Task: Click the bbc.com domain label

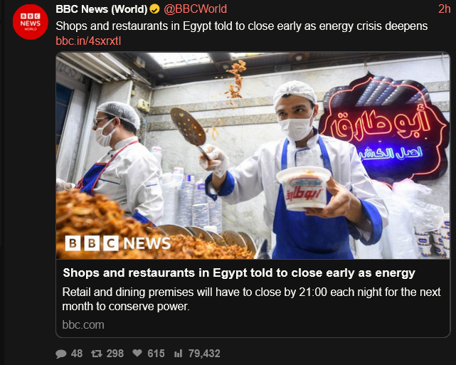Action: 83,325
